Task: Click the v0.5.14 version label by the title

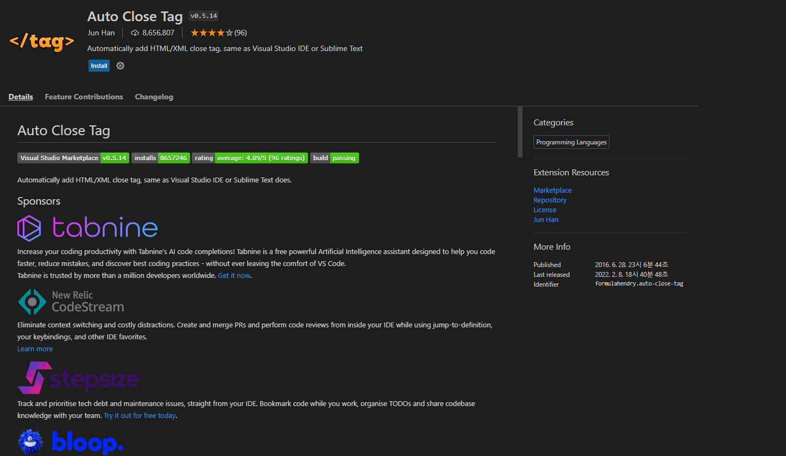Action: point(204,16)
